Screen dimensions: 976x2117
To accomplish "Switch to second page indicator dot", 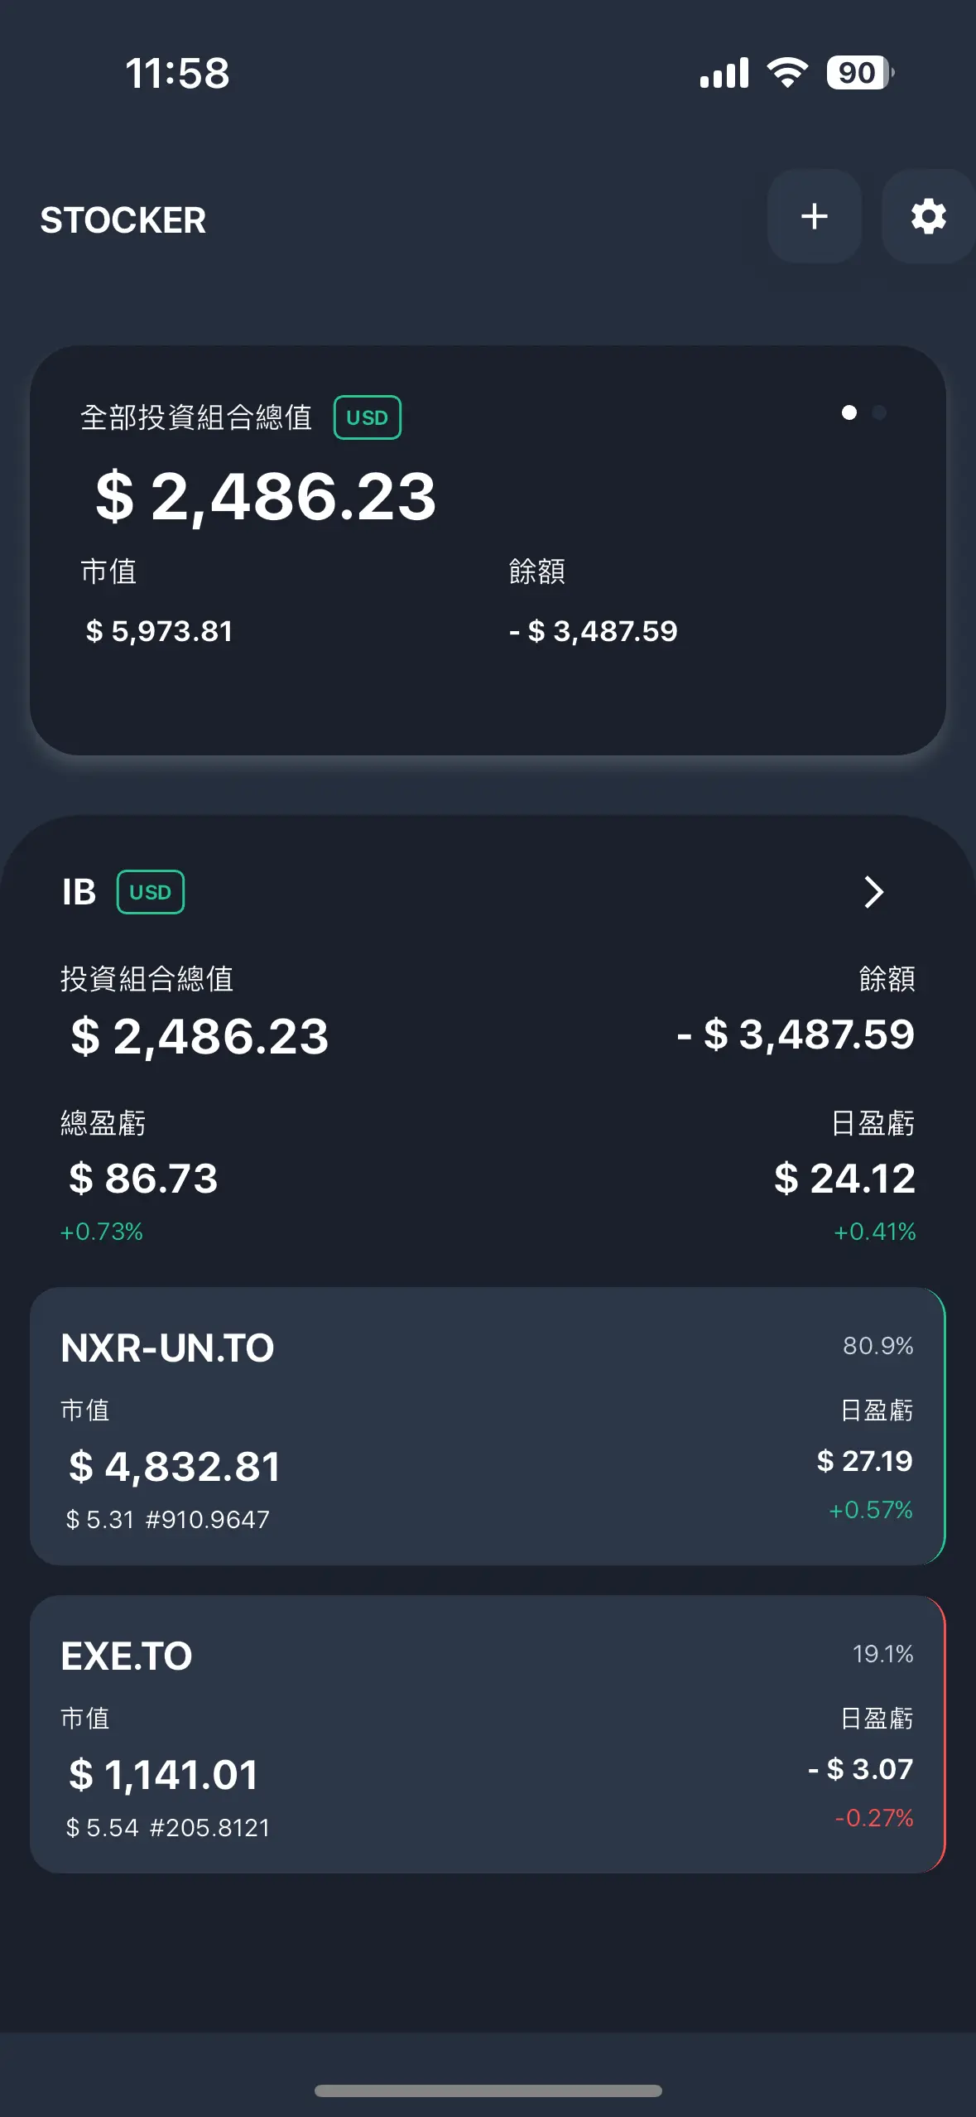I will [x=879, y=412].
